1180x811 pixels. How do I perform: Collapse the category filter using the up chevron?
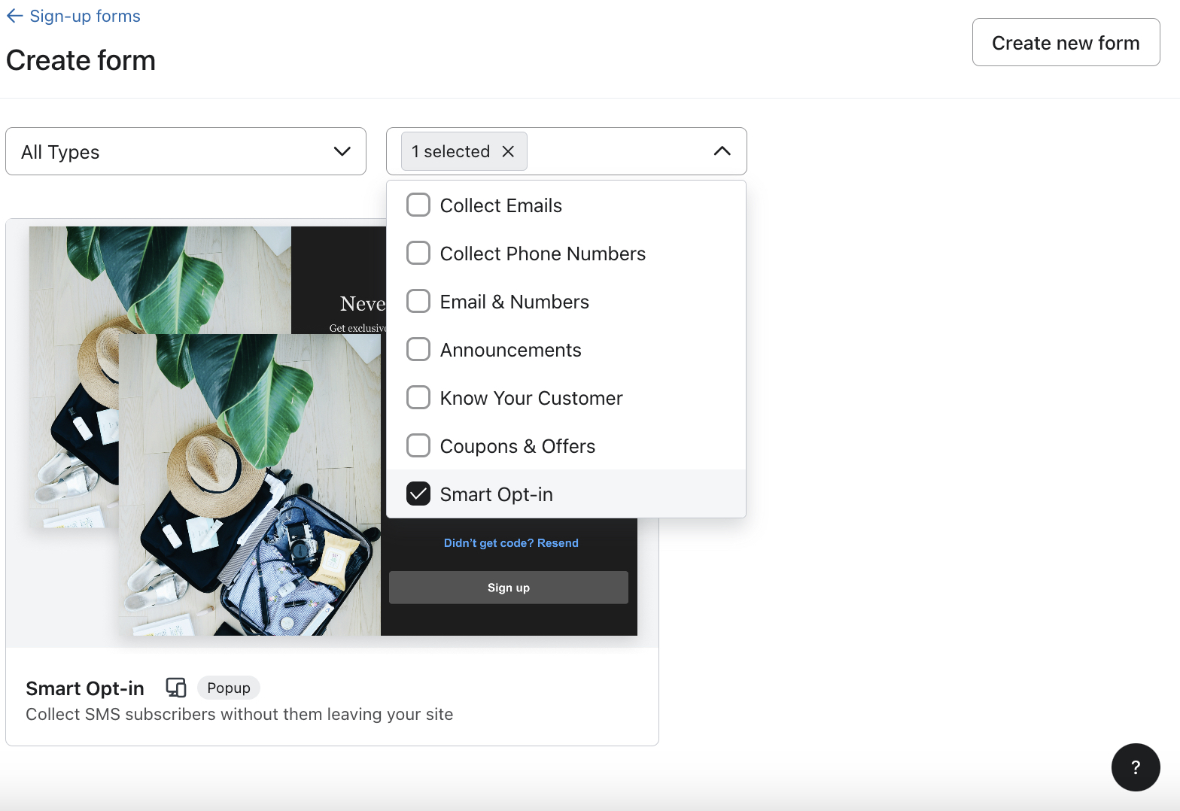click(721, 151)
